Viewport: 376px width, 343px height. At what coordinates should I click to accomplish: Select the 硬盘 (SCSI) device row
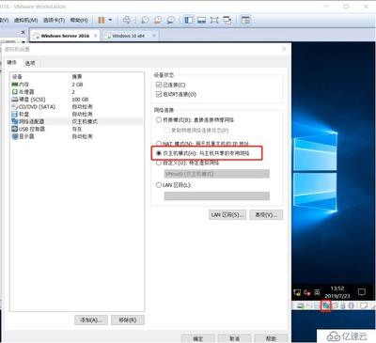click(77, 100)
